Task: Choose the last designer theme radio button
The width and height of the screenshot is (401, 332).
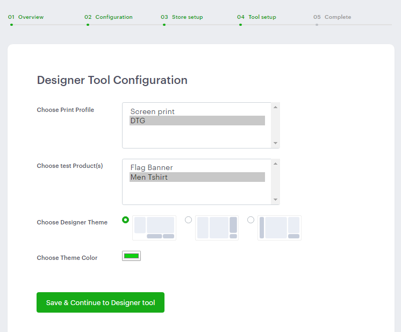Action: point(250,220)
